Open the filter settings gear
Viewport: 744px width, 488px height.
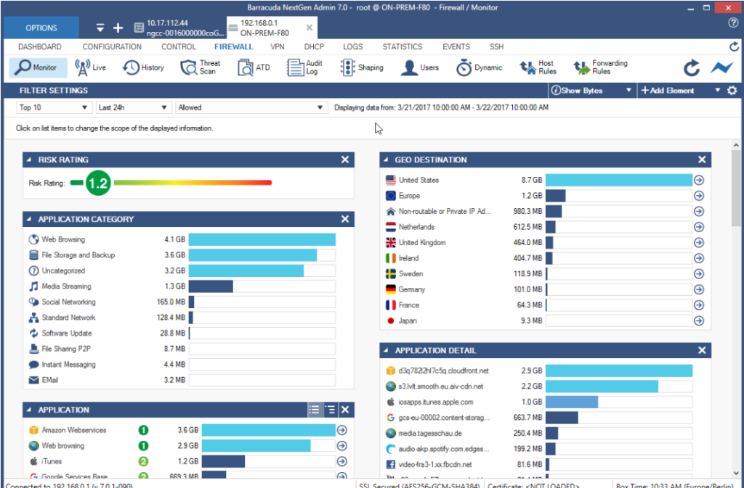coord(733,90)
